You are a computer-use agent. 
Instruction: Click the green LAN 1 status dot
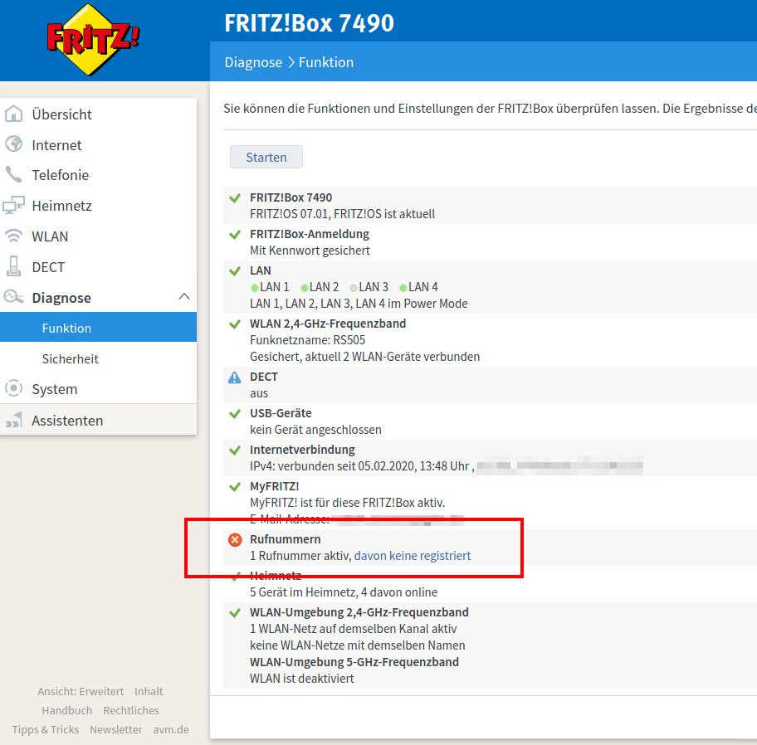coord(255,288)
